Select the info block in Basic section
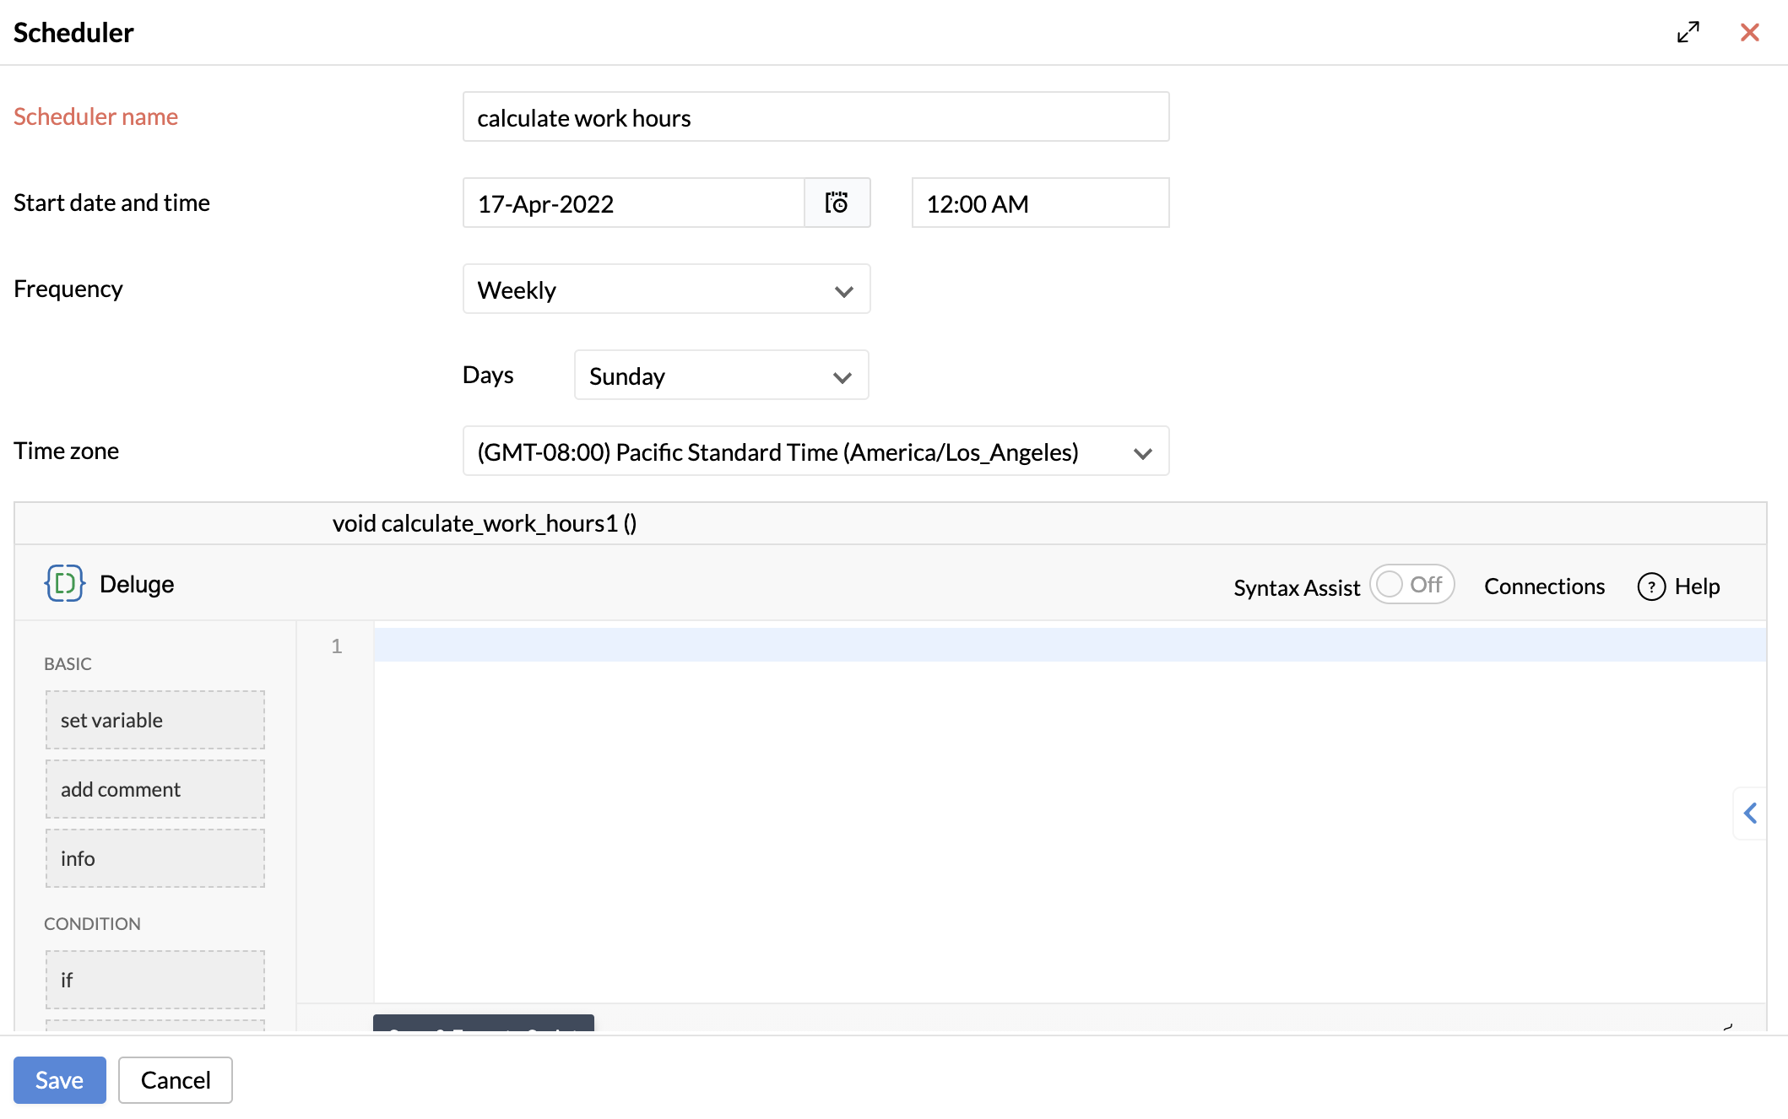 pyautogui.click(x=155, y=858)
